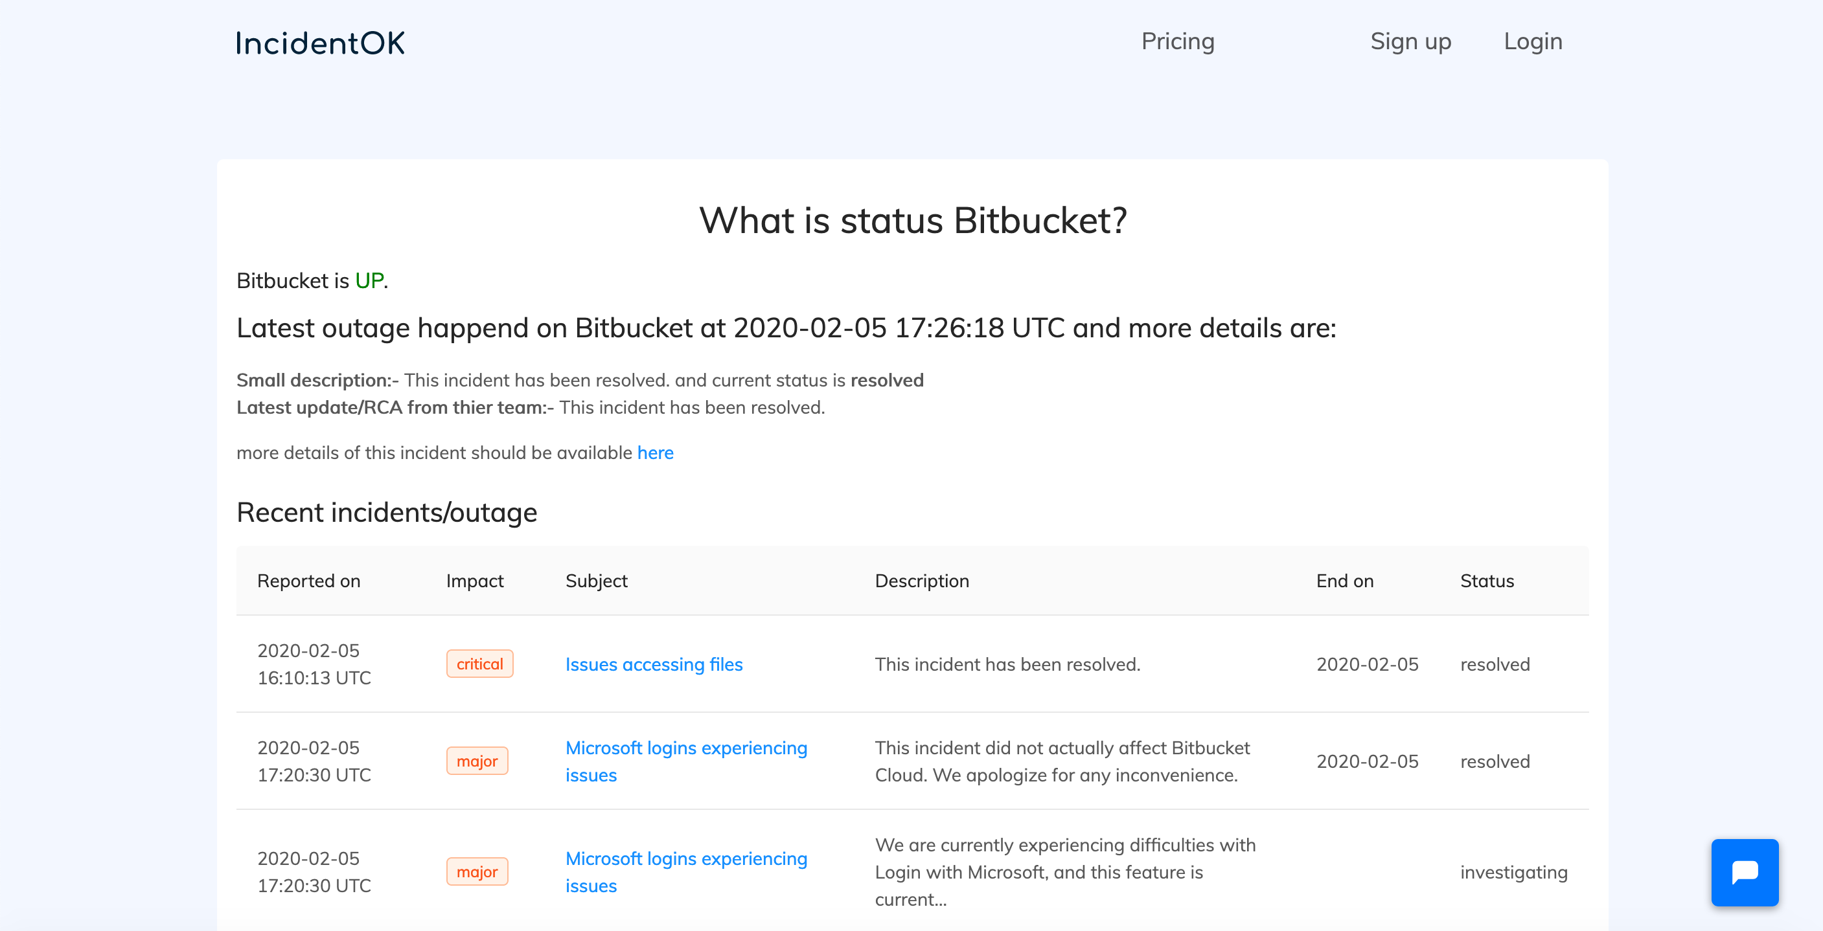Click the IncidentOK logo
This screenshot has height=931, width=1823.
(320, 43)
